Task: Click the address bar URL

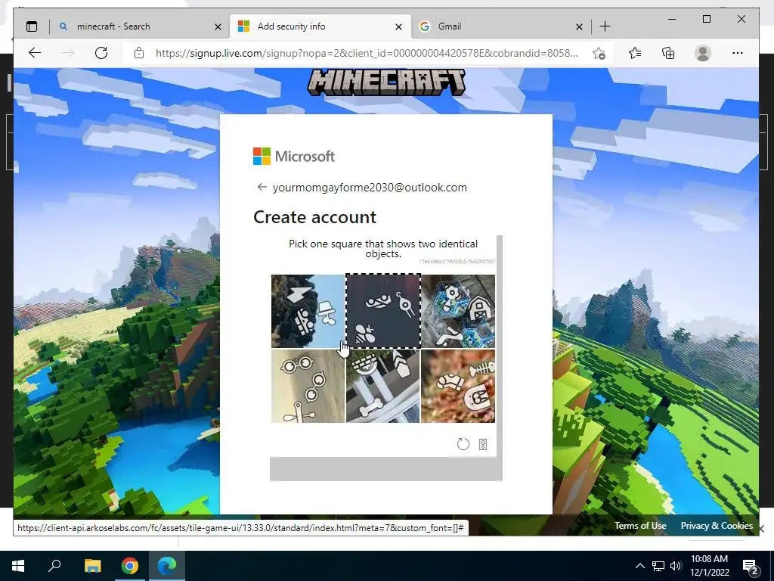Action: (367, 54)
